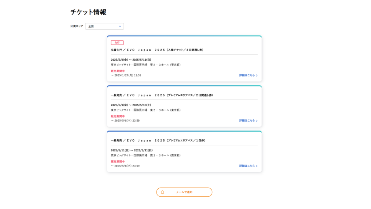Open the 公演エリア region dropdown
Viewport: 371px width, 209px height.
point(104,26)
